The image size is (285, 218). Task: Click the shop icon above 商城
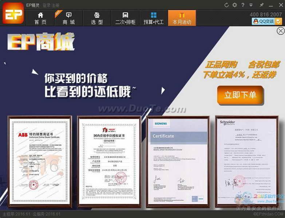tap(69, 15)
